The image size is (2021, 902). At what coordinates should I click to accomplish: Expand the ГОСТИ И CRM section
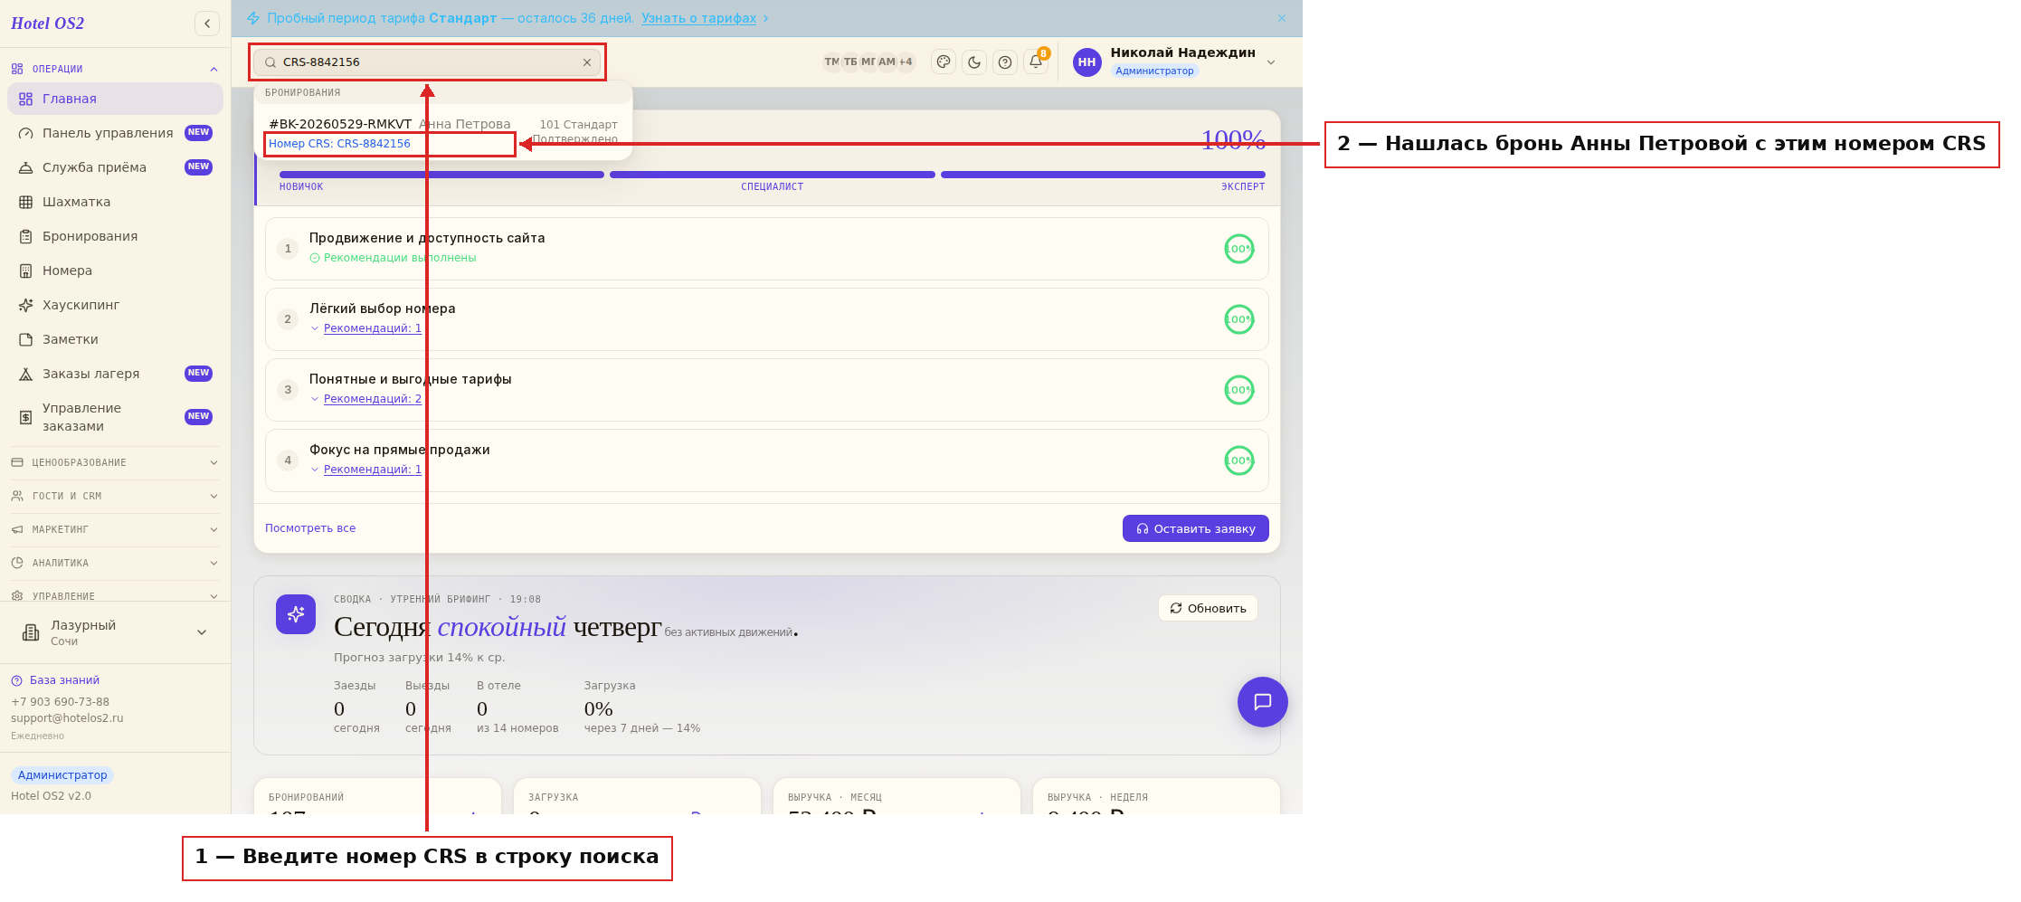[x=115, y=496]
